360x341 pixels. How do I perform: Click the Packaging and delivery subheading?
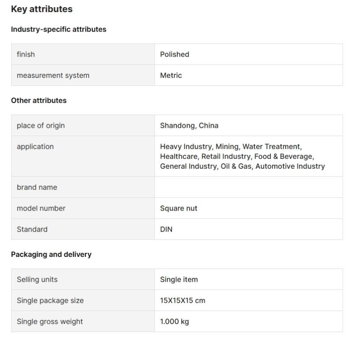51,254
